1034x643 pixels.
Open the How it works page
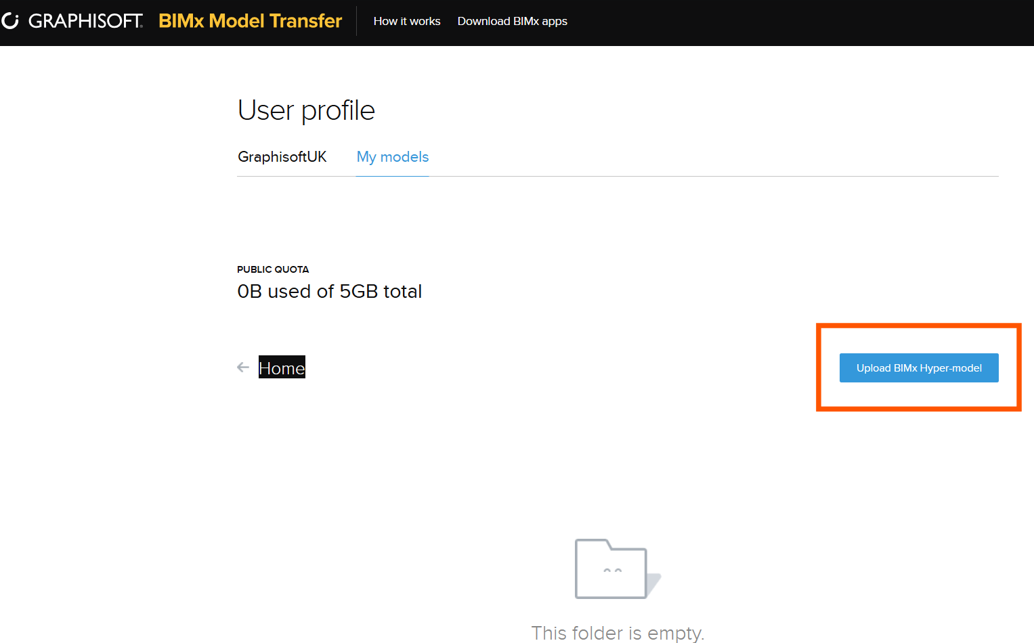pos(407,21)
